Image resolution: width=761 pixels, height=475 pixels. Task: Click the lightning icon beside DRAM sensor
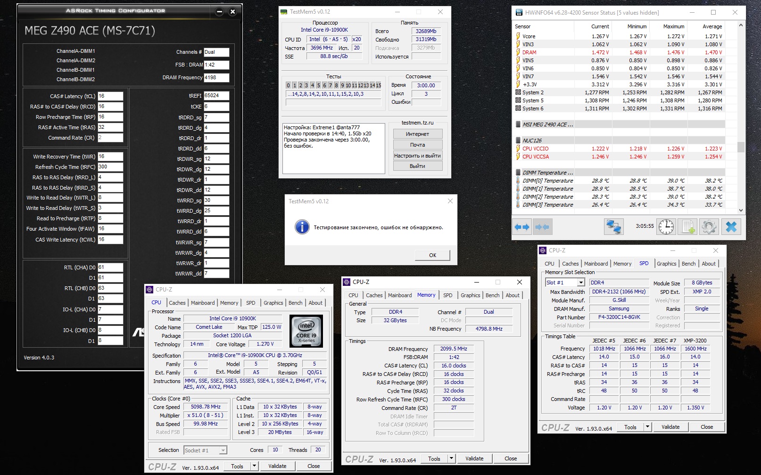[x=518, y=52]
